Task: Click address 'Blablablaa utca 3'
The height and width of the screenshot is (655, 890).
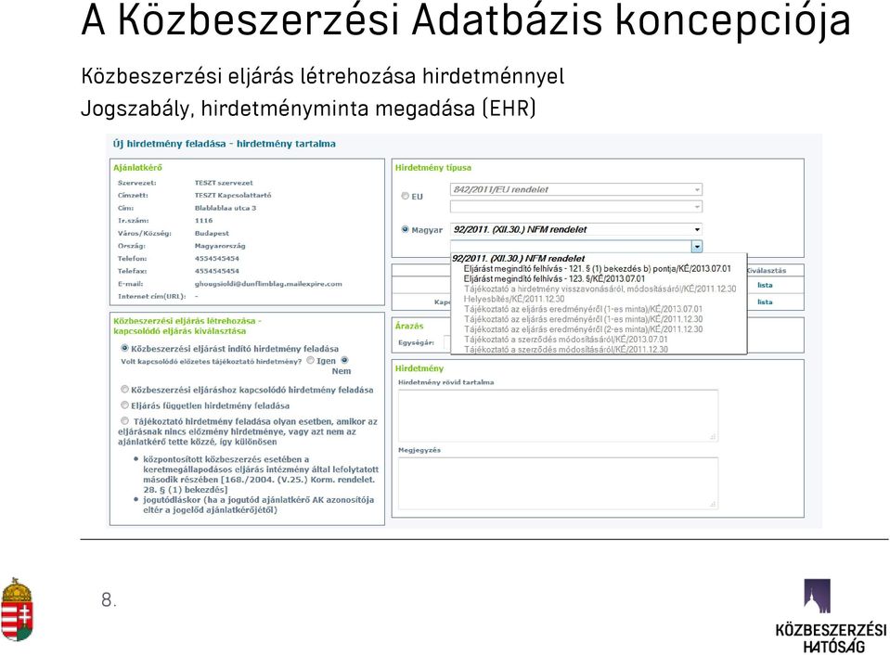Action: (226, 208)
